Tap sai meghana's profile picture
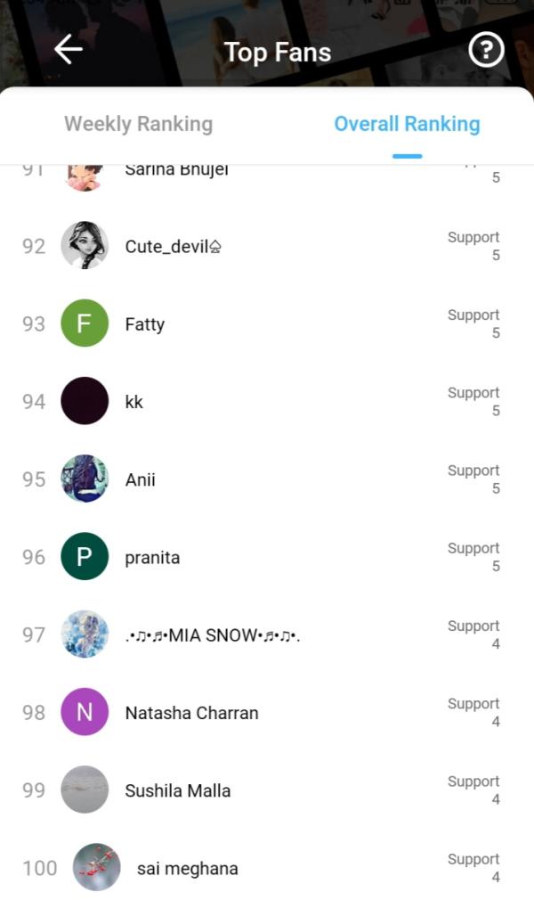534x900 pixels. point(96,867)
